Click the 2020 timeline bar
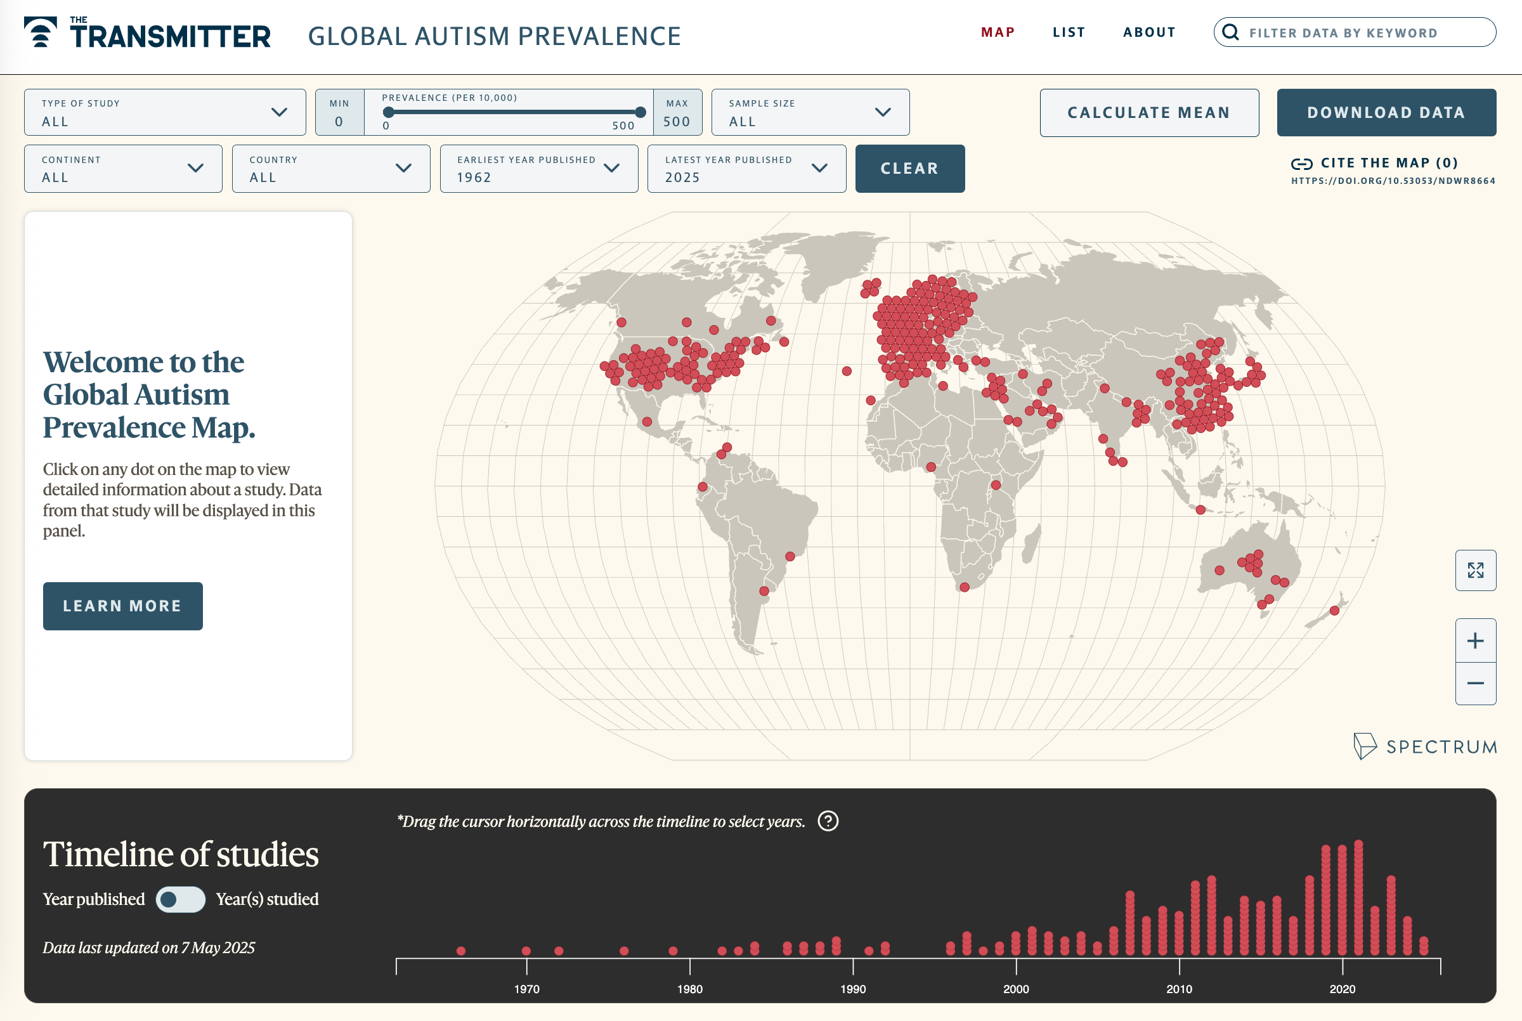The width and height of the screenshot is (1522, 1021). (x=1343, y=900)
